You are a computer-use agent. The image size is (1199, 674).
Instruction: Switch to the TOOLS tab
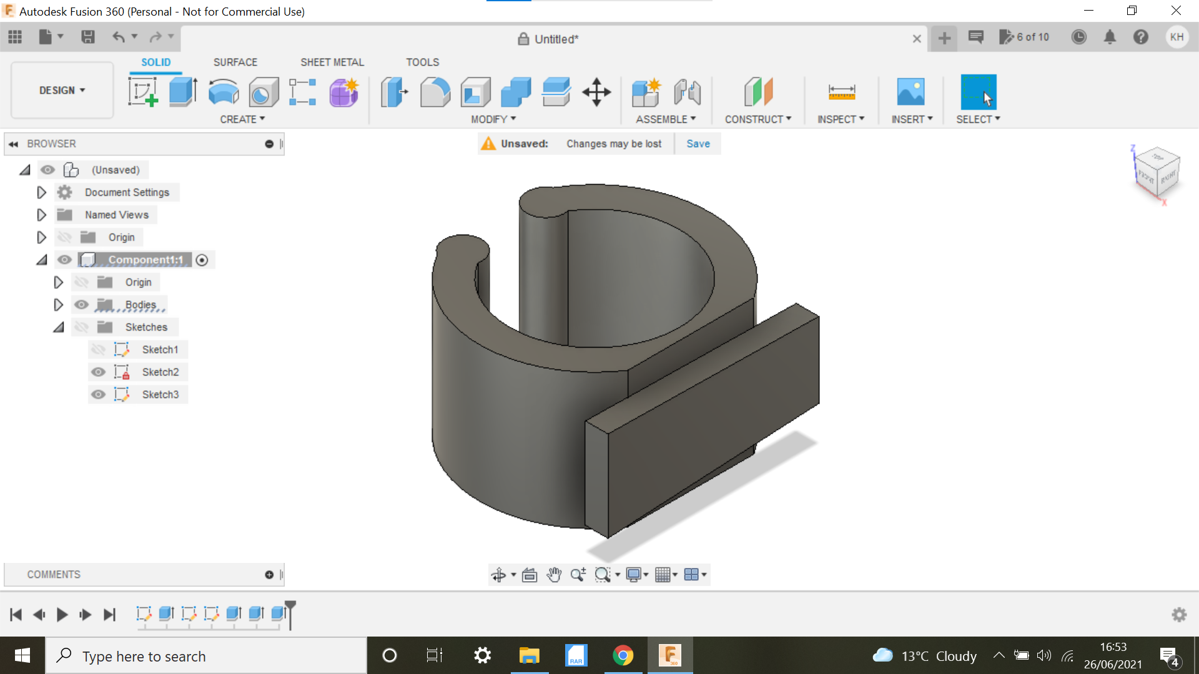[x=423, y=62]
